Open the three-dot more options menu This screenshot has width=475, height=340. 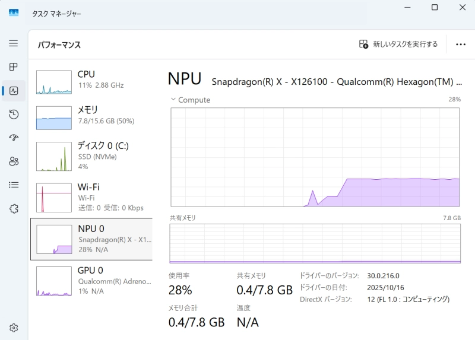(x=461, y=44)
